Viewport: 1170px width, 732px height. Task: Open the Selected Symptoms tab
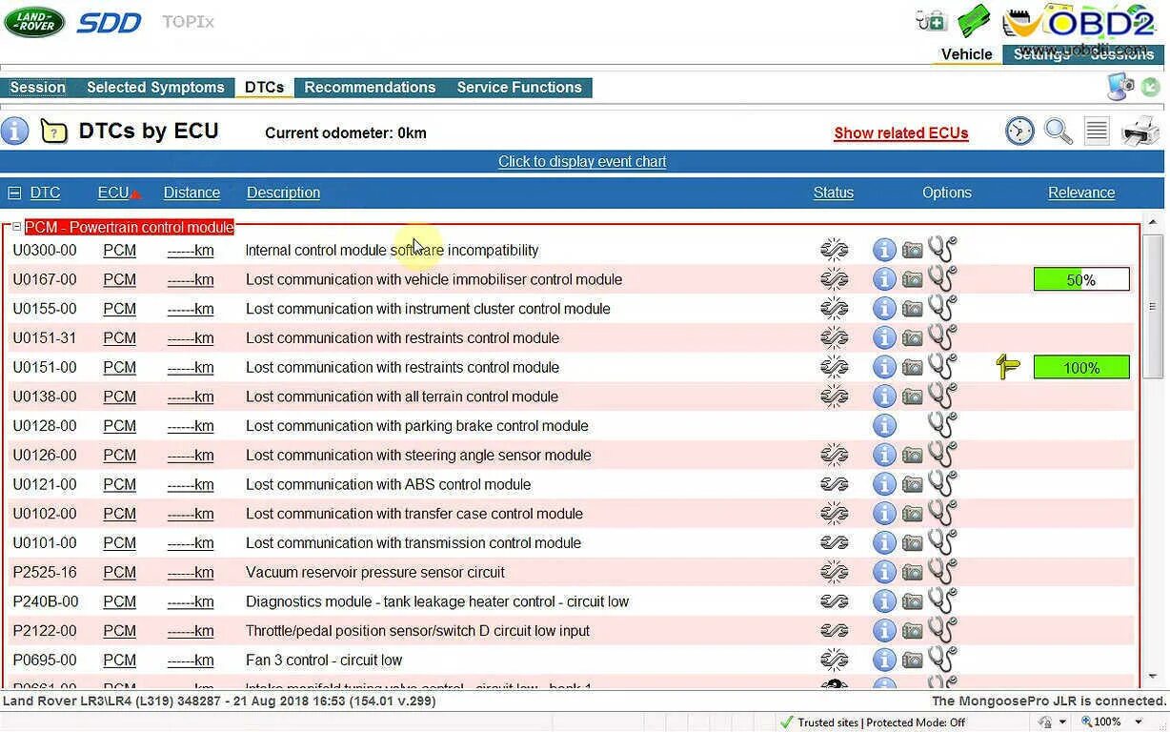click(x=155, y=88)
